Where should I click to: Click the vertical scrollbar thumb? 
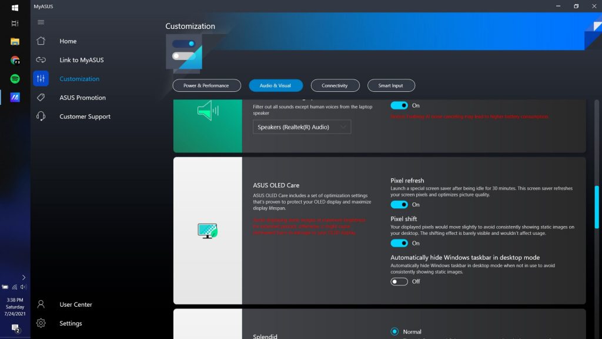tap(597, 208)
